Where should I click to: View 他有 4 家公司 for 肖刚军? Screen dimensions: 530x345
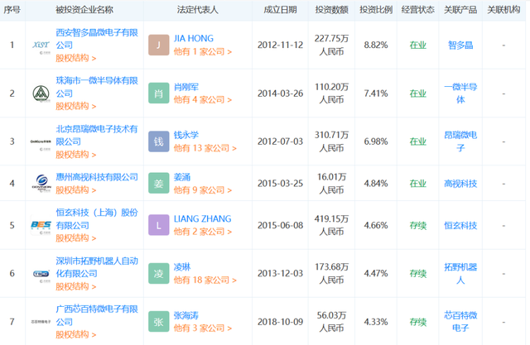pos(203,100)
